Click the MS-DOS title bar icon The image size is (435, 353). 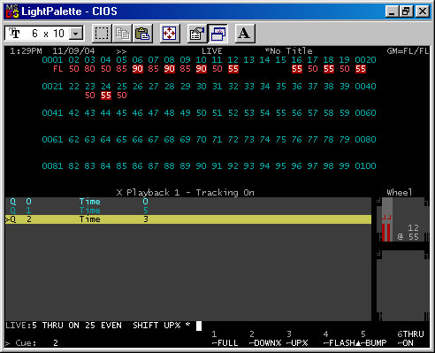pos(12,12)
